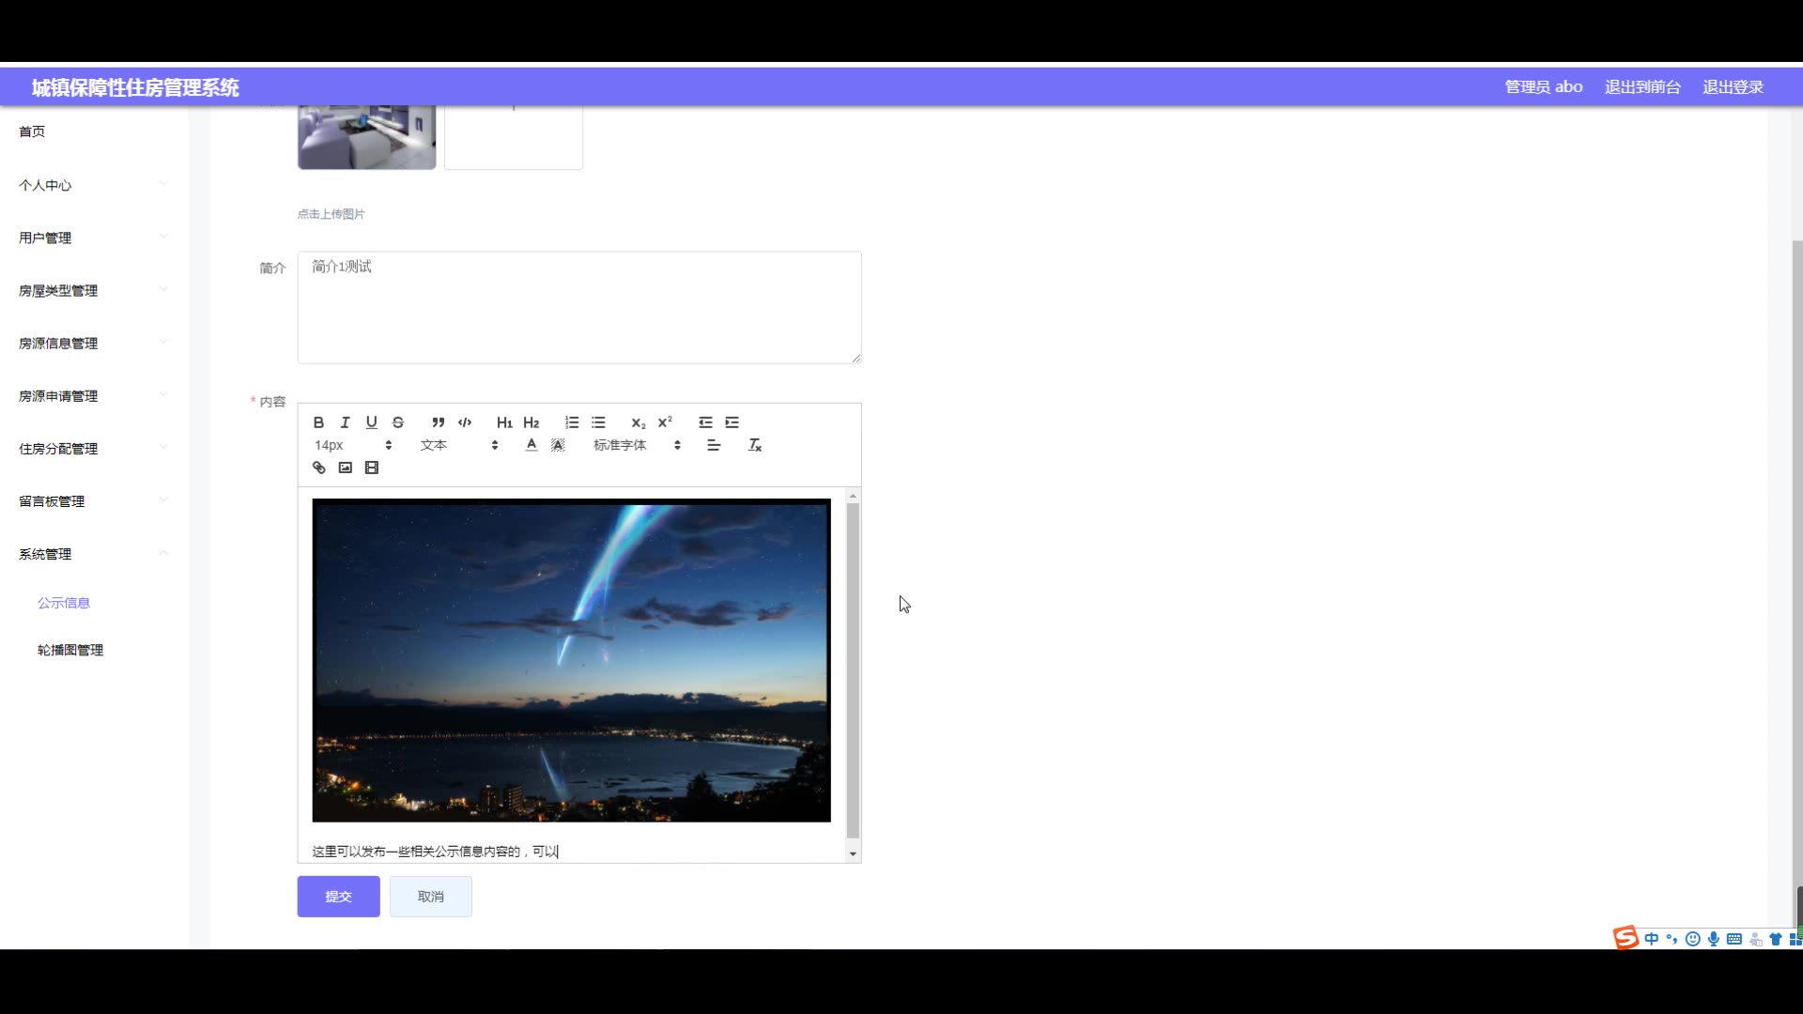Open the 标准字体 font family dropdown
This screenshot has width=1803, height=1014.
point(637,445)
